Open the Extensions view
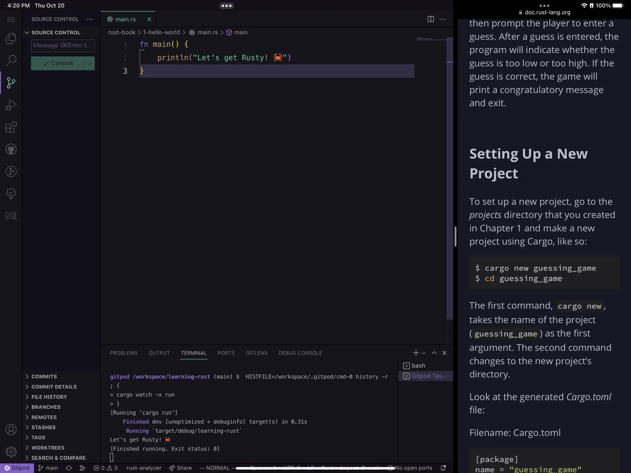 [x=11, y=127]
